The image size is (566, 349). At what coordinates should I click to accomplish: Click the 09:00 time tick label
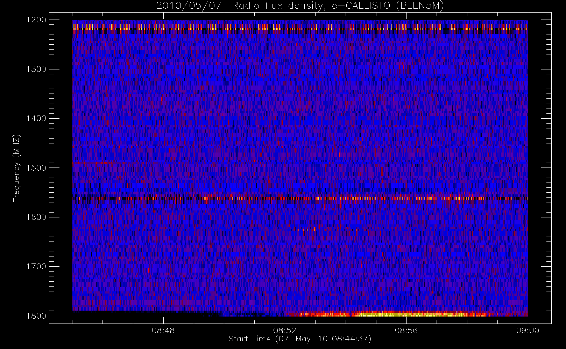(528, 331)
